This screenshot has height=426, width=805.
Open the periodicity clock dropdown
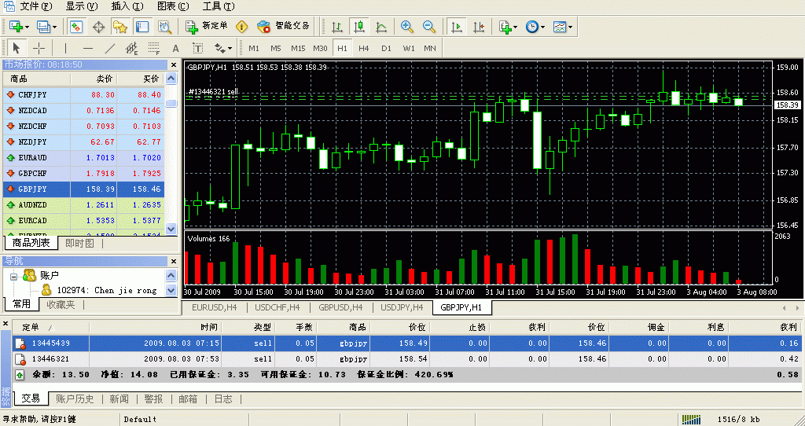pos(535,27)
